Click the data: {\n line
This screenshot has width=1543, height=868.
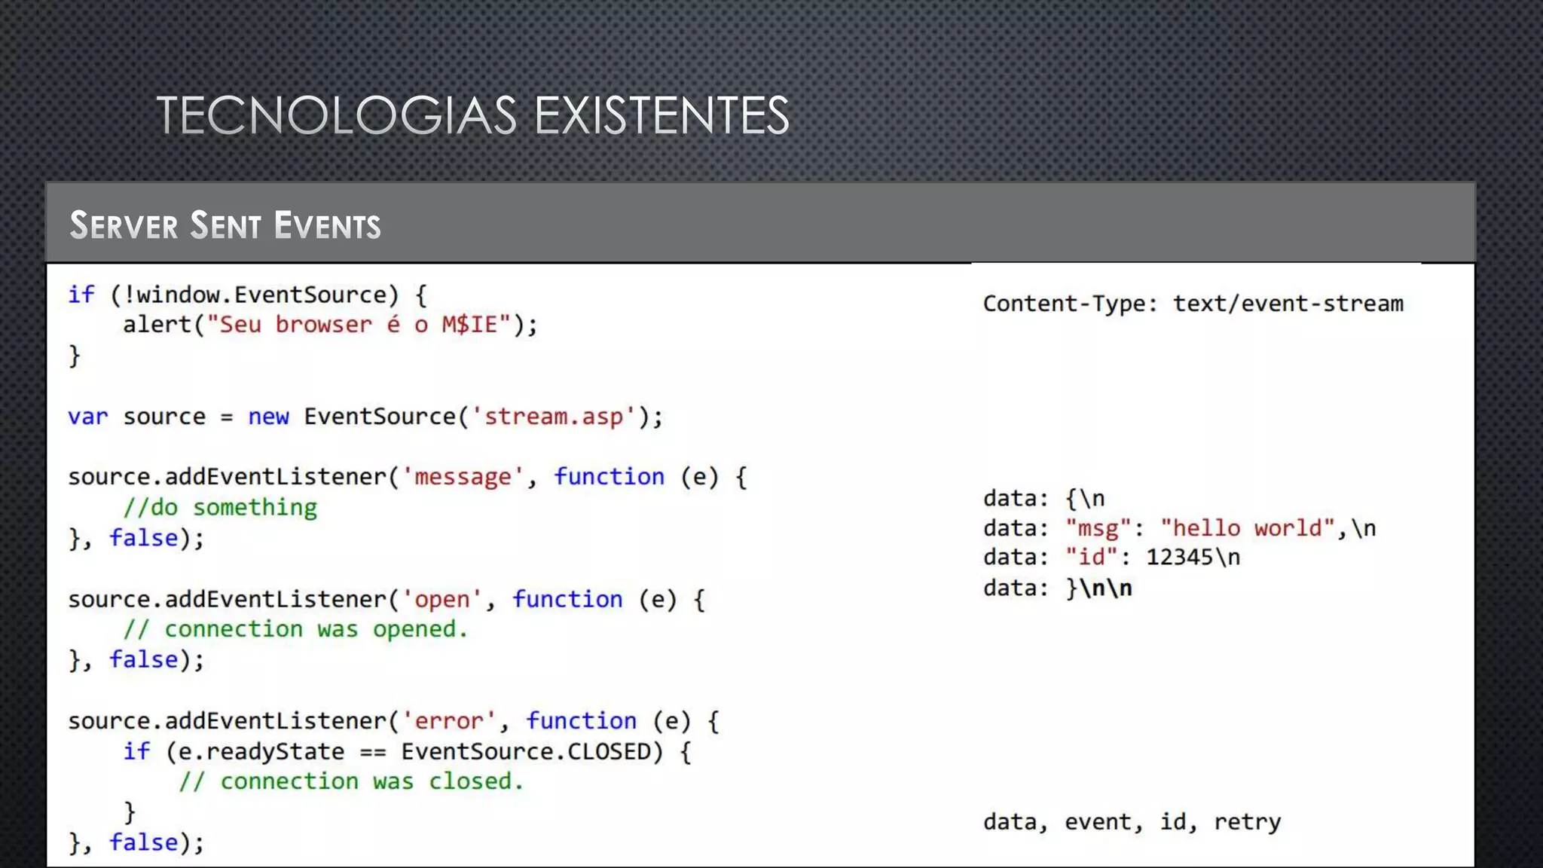[1043, 499]
